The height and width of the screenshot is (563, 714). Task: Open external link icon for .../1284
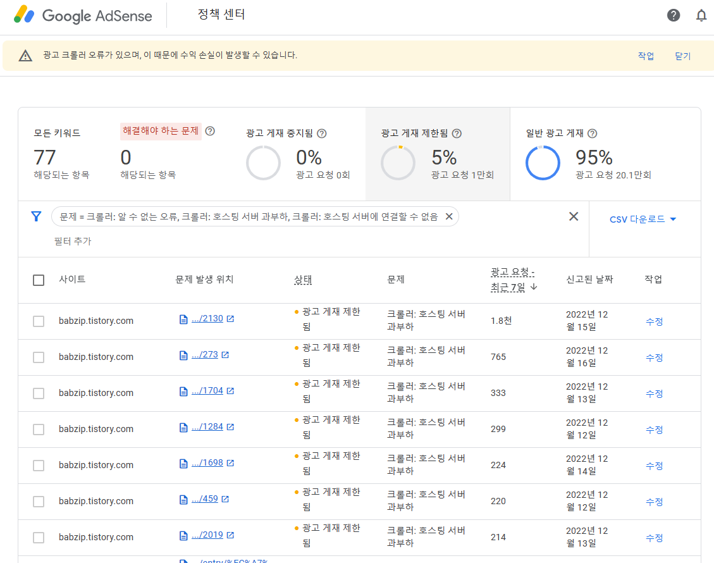(230, 427)
